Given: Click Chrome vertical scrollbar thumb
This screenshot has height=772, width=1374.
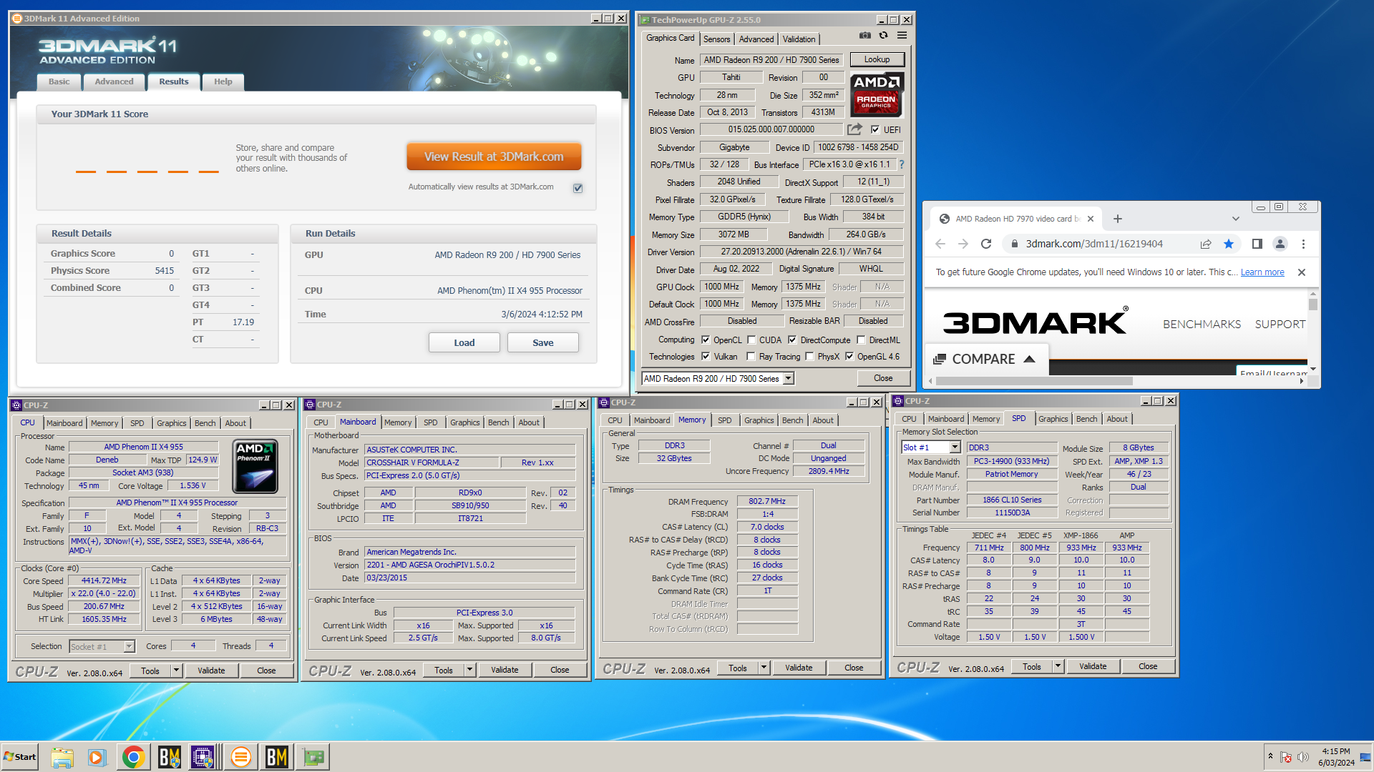Looking at the screenshot, I should (1312, 305).
